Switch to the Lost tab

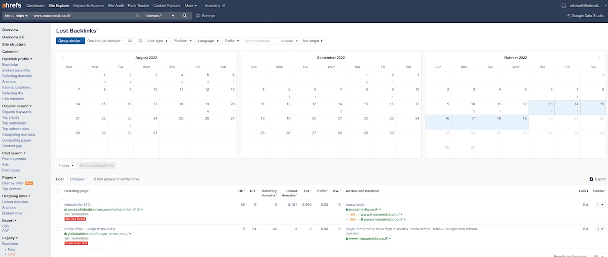coord(60,179)
